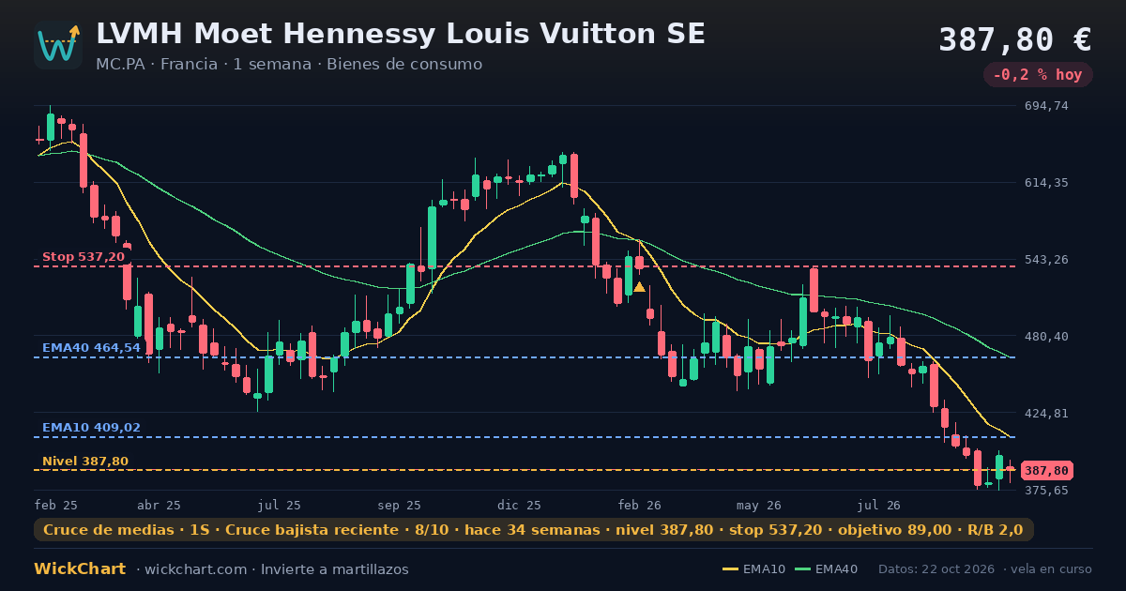The image size is (1126, 591).
Task: Click the jul 26 date axis label
Action: pyautogui.click(x=879, y=505)
